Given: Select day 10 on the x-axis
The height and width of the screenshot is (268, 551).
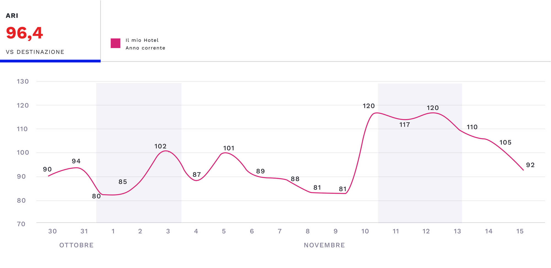Looking at the screenshot, I should (365, 231).
